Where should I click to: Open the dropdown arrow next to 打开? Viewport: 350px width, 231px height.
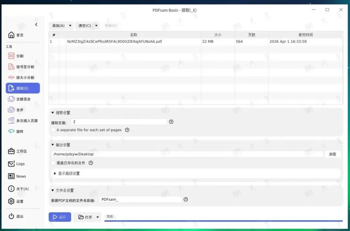tap(98, 217)
